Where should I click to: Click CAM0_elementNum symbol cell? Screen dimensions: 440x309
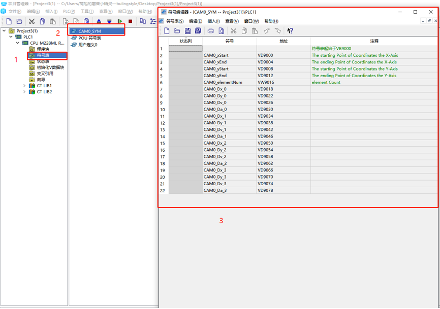coord(230,82)
